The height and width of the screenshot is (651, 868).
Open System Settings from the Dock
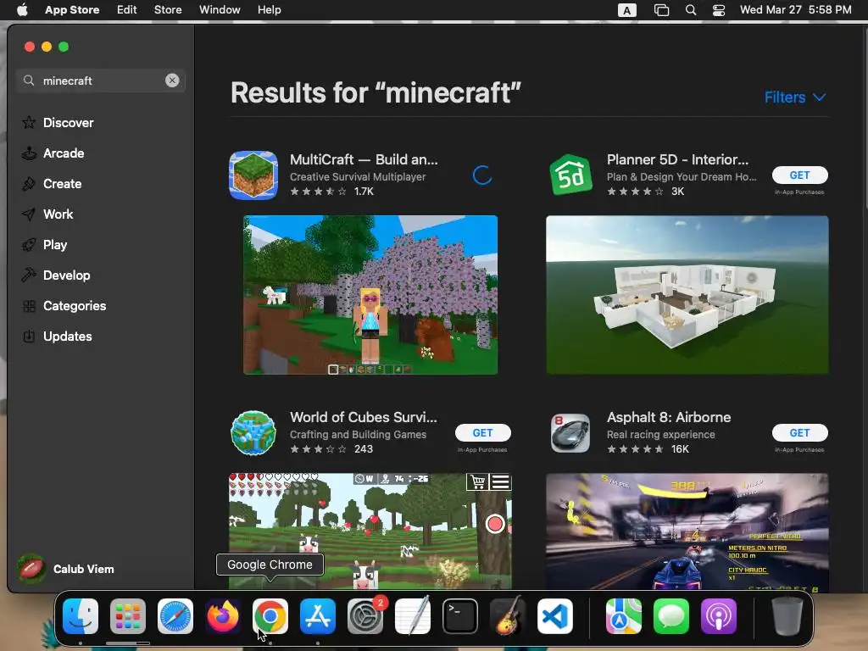pyautogui.click(x=365, y=616)
